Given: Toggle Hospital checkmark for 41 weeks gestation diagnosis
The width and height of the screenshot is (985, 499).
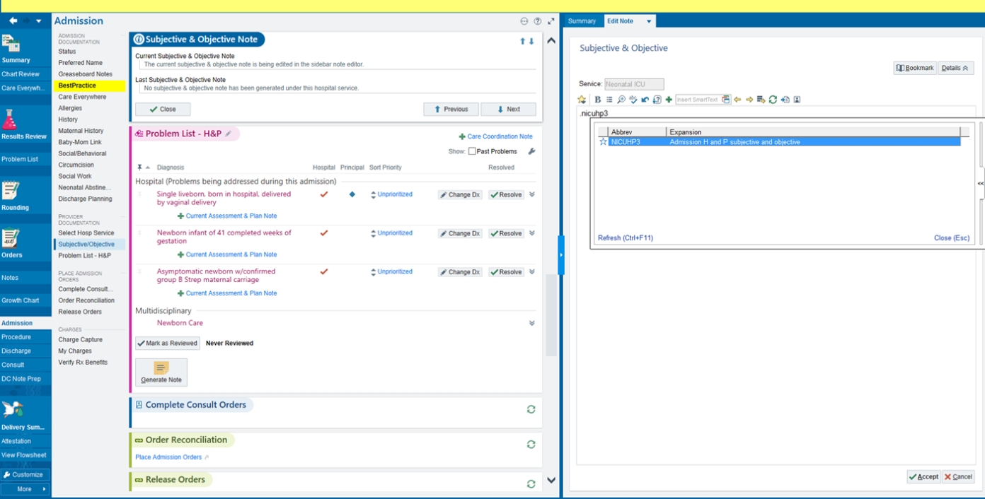Looking at the screenshot, I should pos(324,233).
